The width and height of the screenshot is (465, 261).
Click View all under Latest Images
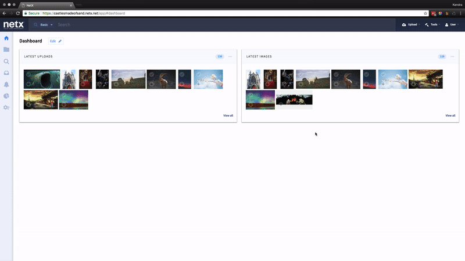(x=450, y=115)
